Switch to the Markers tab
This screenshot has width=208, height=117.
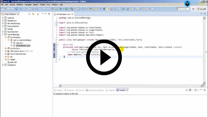pos(59,90)
